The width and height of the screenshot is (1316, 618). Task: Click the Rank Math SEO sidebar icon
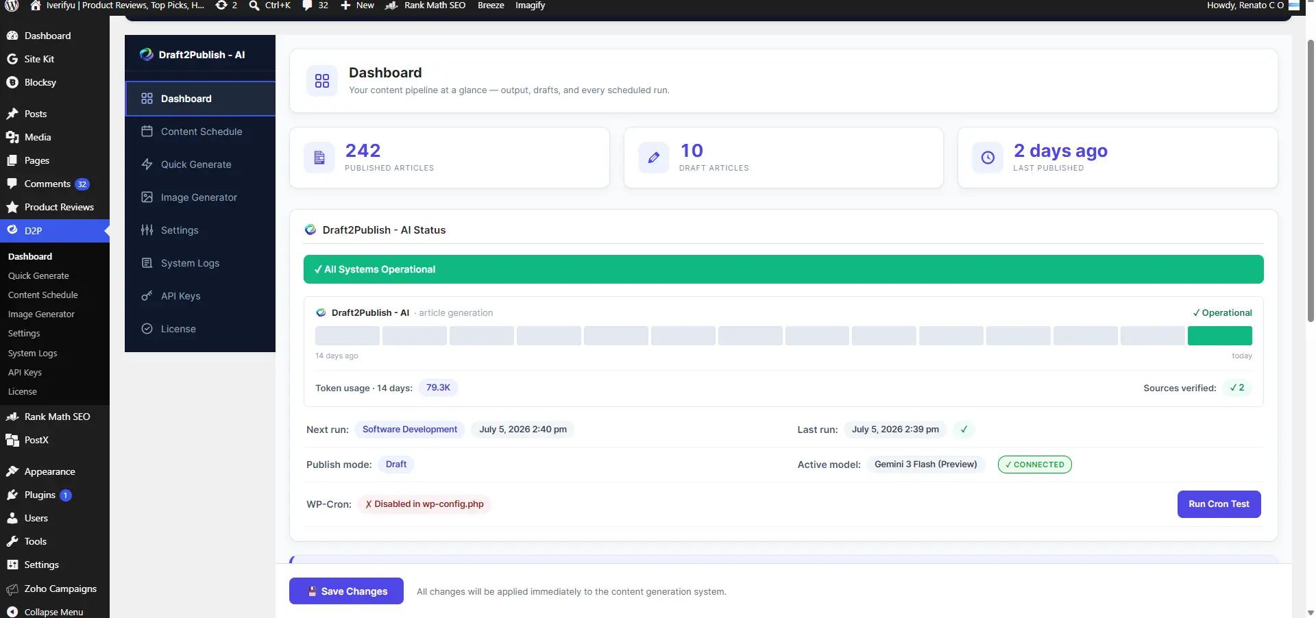click(x=12, y=417)
